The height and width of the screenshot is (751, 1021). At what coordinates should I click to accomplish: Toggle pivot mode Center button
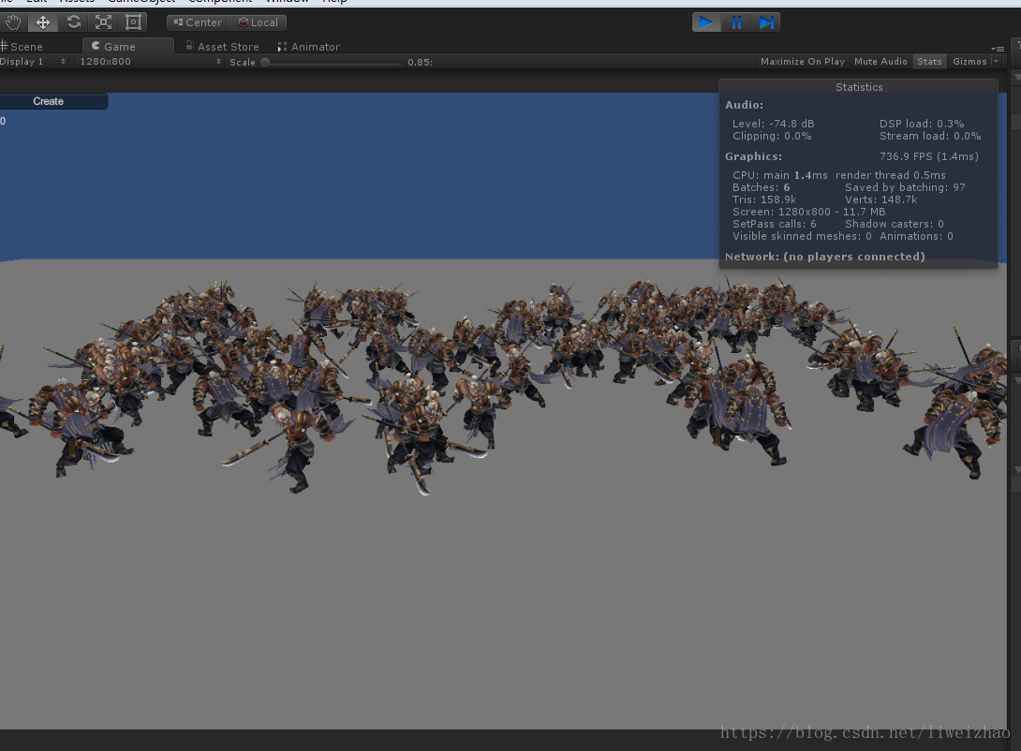pos(198,22)
